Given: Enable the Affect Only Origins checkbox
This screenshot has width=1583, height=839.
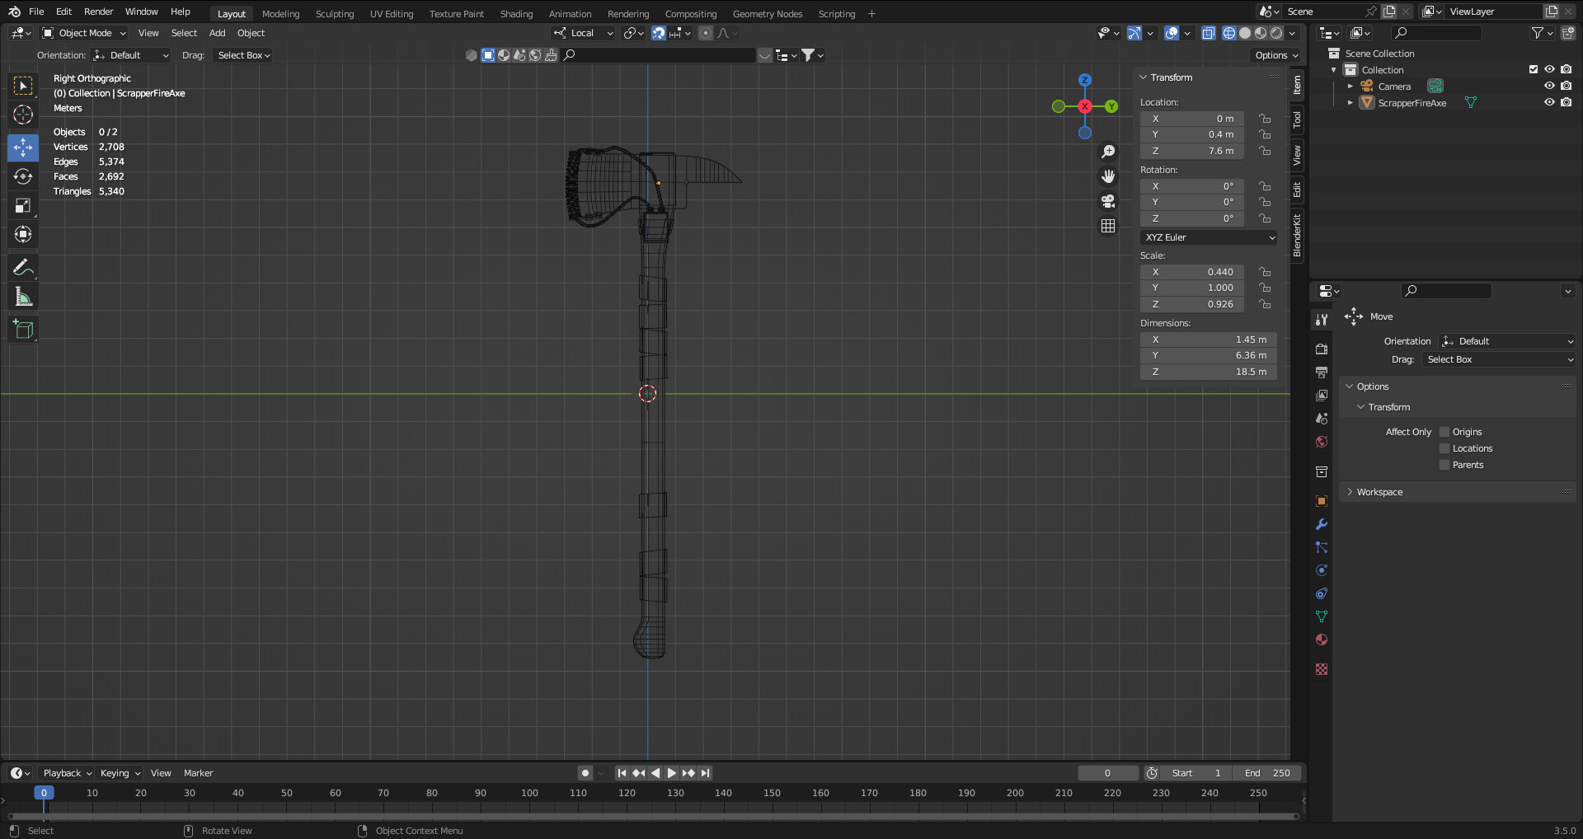Looking at the screenshot, I should (x=1444, y=432).
